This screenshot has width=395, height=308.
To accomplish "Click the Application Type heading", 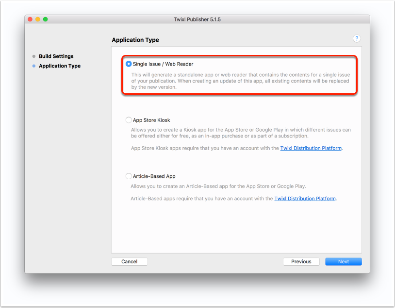I will click(135, 40).
